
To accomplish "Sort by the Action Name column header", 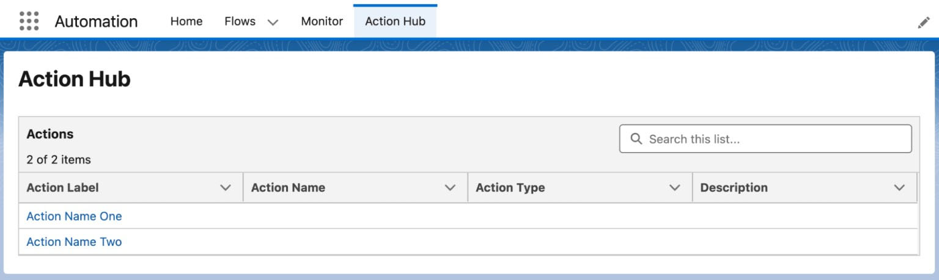I will 288,188.
